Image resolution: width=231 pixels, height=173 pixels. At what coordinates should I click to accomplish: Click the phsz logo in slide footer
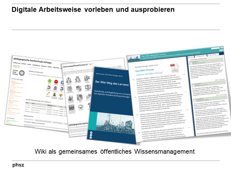(x=18, y=165)
